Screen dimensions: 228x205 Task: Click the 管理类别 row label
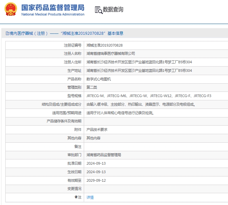tap(74, 87)
